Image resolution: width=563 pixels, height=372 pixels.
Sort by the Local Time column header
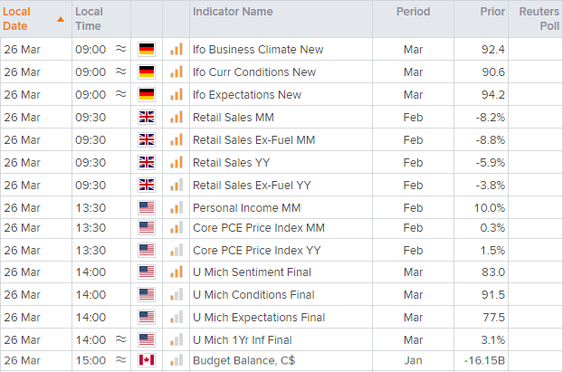coord(89,19)
